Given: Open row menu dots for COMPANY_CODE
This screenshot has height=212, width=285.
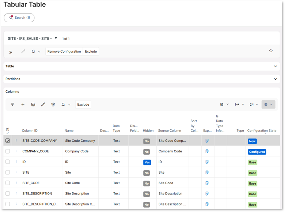Looking at the screenshot, I should [16, 151].
